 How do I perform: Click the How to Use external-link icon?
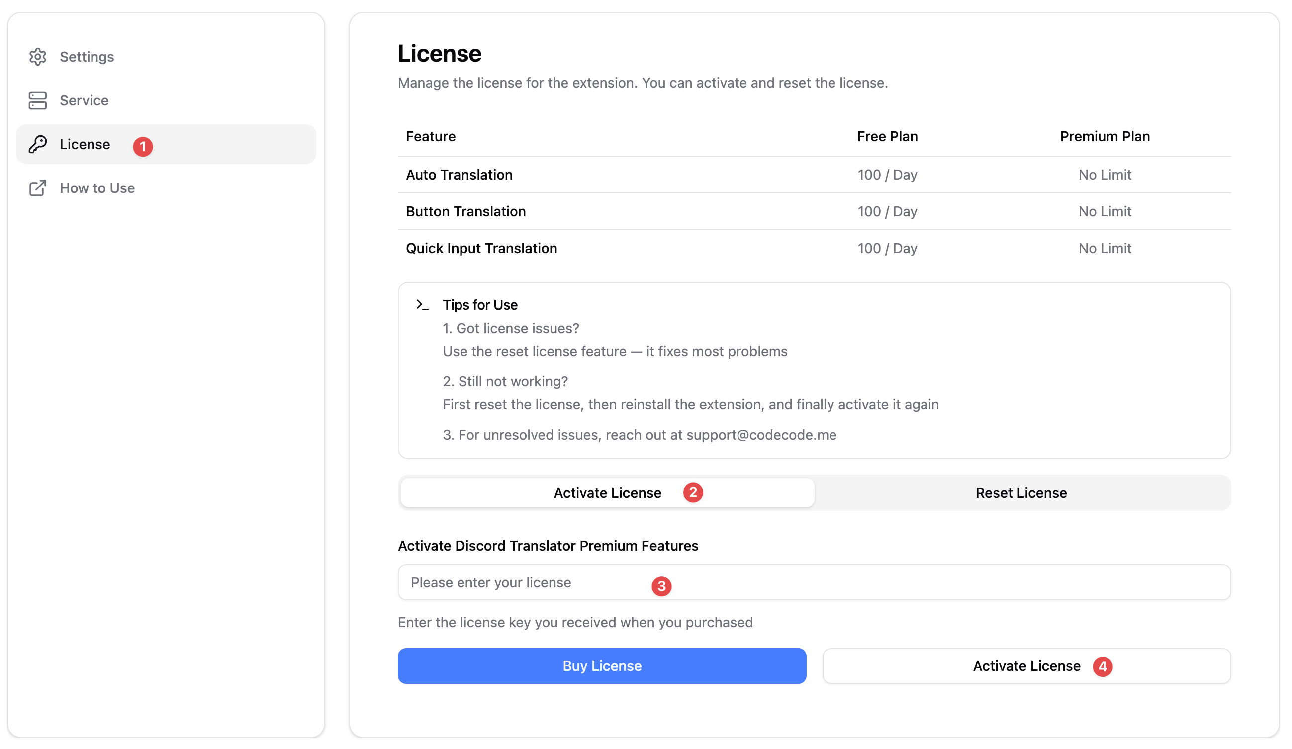[x=37, y=188]
